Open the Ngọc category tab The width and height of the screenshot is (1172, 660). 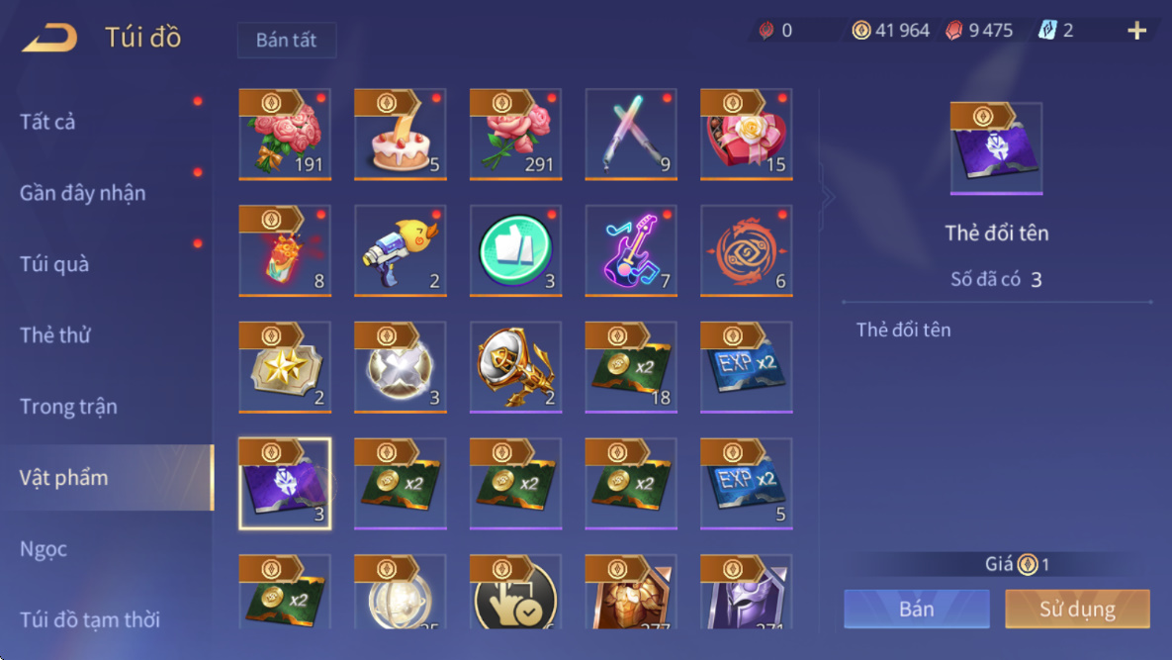tap(44, 548)
